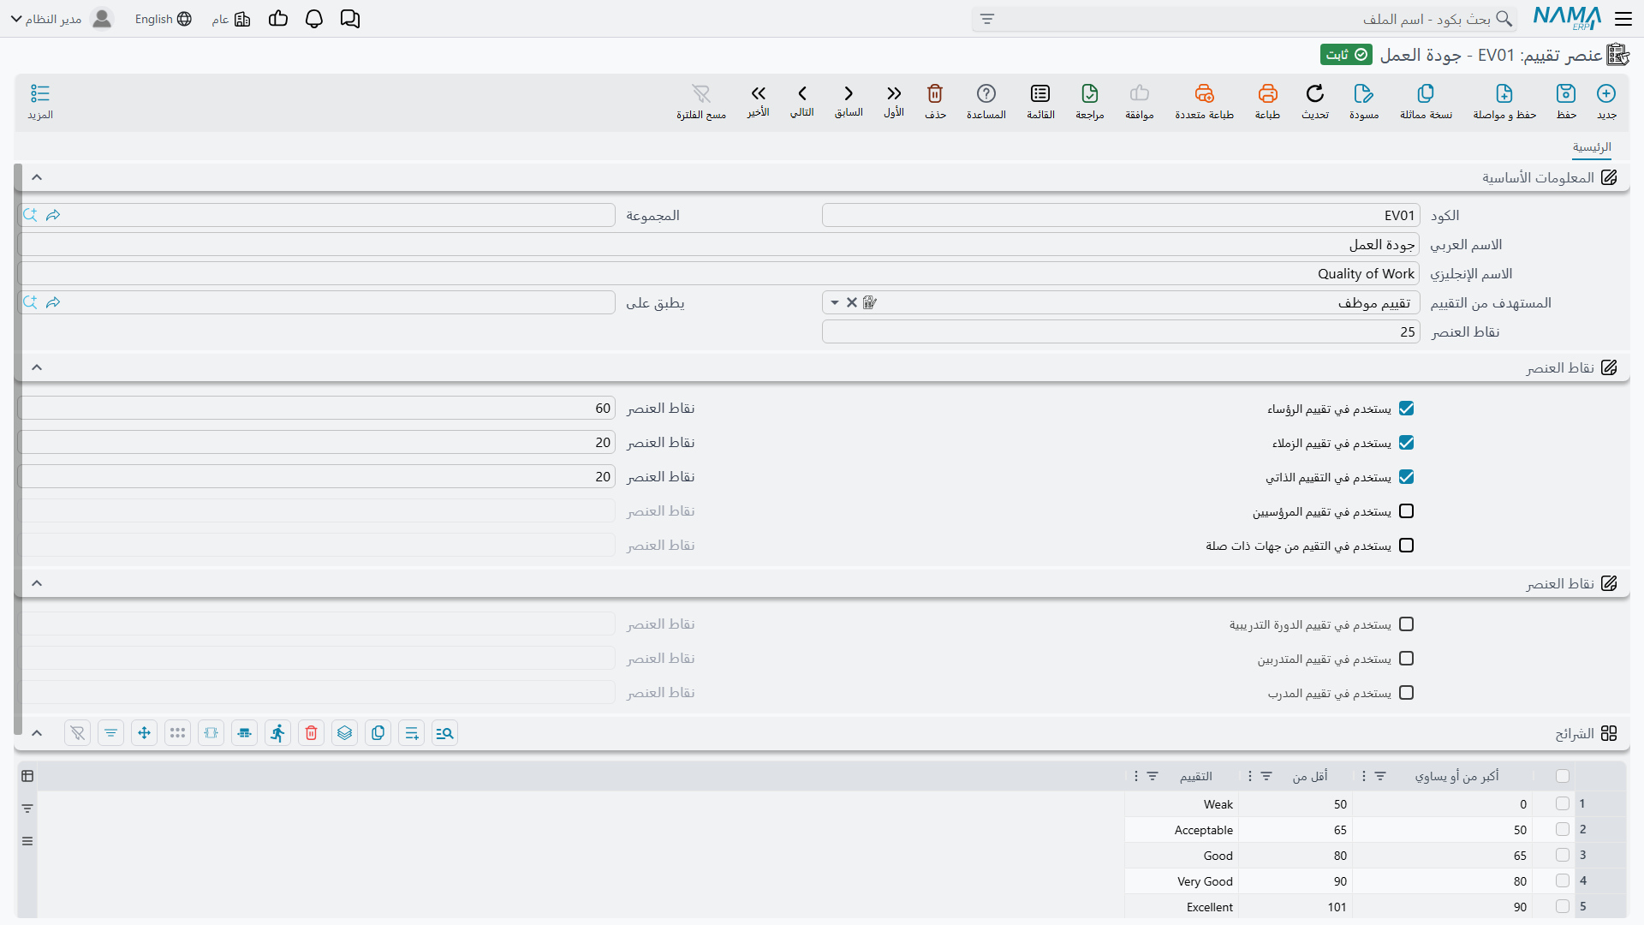
Task: Click the موافقة (Approve) button
Action: [x=1140, y=101]
